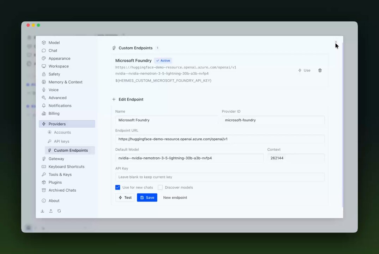Open Keyboard Shortcuts settings

pyautogui.click(x=67, y=167)
